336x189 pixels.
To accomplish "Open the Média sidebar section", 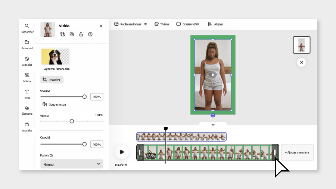I will [x=27, y=78].
